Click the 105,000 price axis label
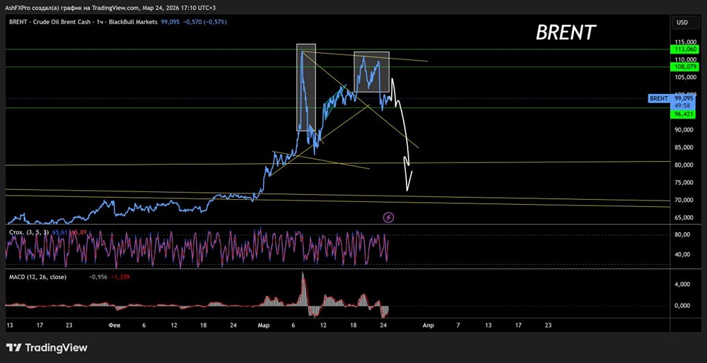 tap(685, 78)
